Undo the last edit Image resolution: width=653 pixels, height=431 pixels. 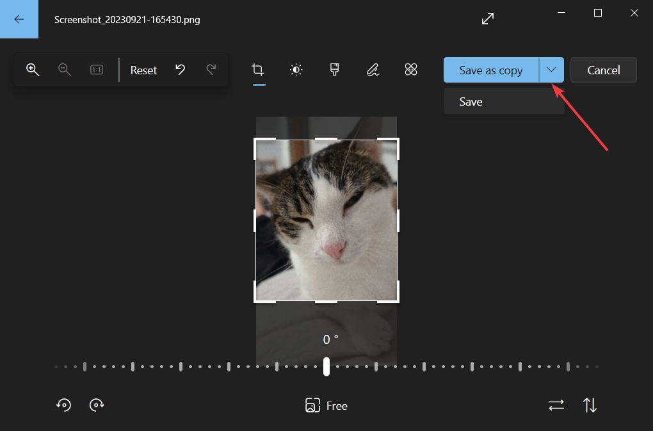180,70
